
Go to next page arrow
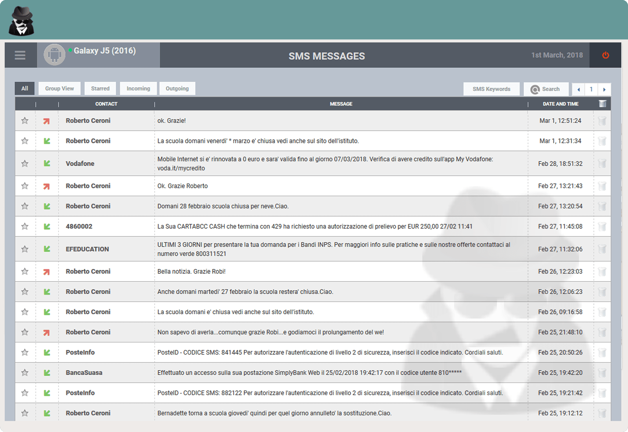tap(604, 90)
